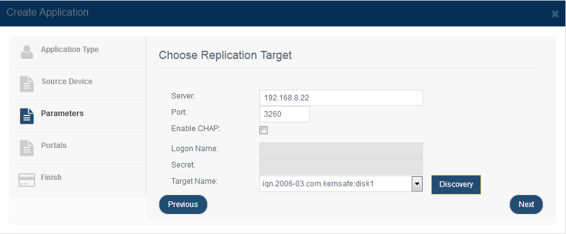Screen dimensions: 566x234
Task: Go to the Source Device step
Action: pos(67,81)
